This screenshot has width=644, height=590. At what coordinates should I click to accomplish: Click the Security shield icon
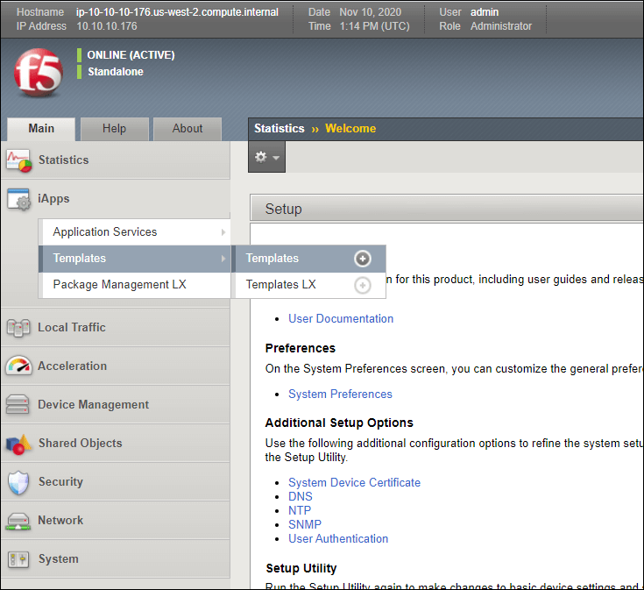(x=18, y=482)
